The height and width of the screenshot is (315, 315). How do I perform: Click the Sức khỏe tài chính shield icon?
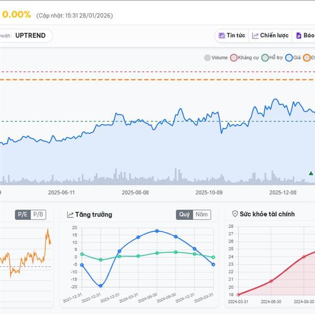235,214
